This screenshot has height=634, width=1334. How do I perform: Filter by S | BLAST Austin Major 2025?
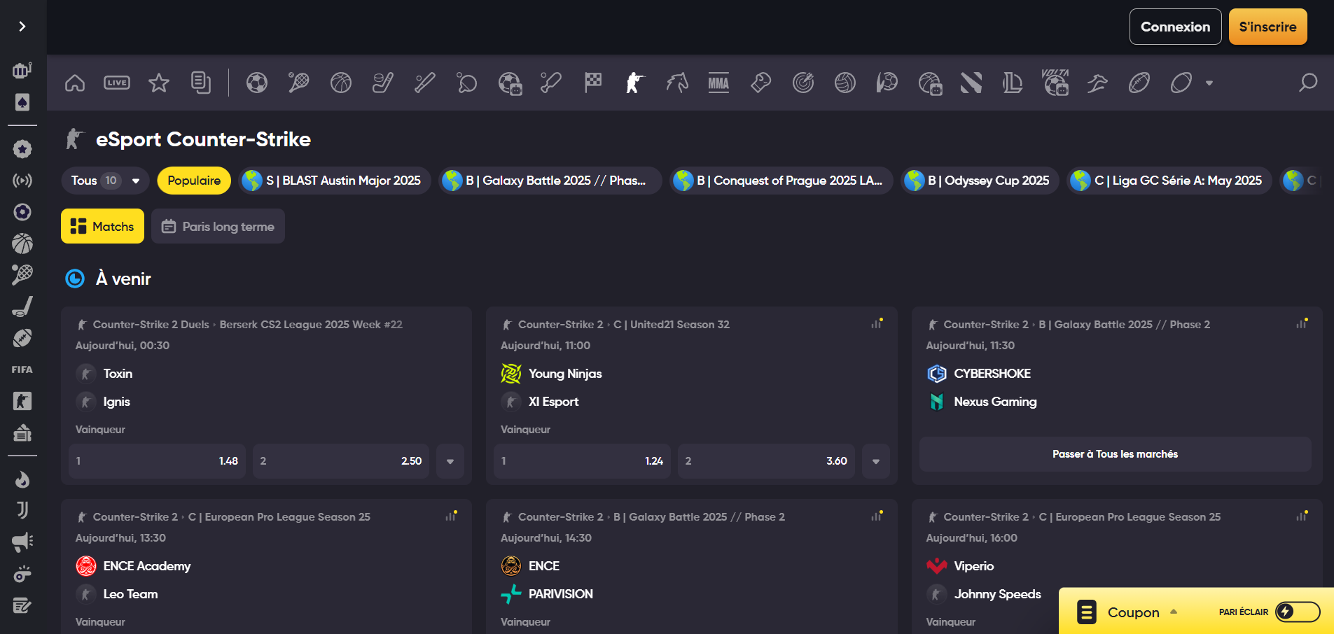(x=334, y=181)
